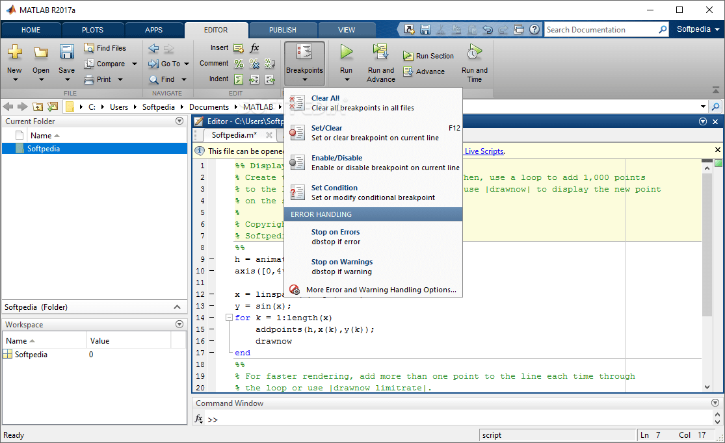Click the Advance icon
Screen dimensions: 725x443
[408, 71]
